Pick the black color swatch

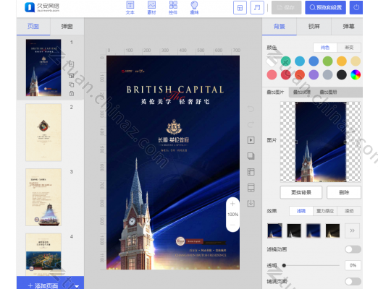pyautogui.click(x=342, y=75)
